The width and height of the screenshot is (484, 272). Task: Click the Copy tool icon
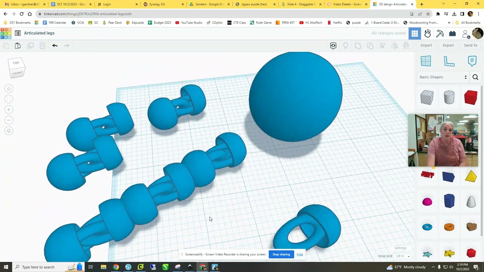[6, 46]
